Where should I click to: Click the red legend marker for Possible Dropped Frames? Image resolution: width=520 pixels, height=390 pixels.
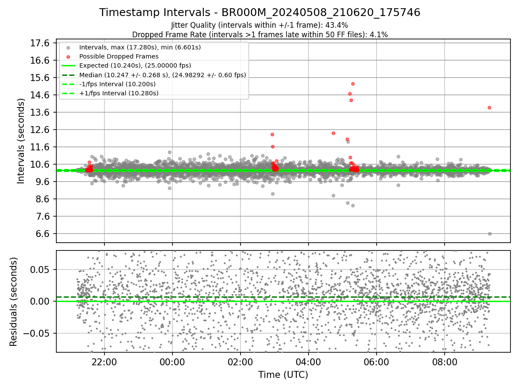[68, 56]
